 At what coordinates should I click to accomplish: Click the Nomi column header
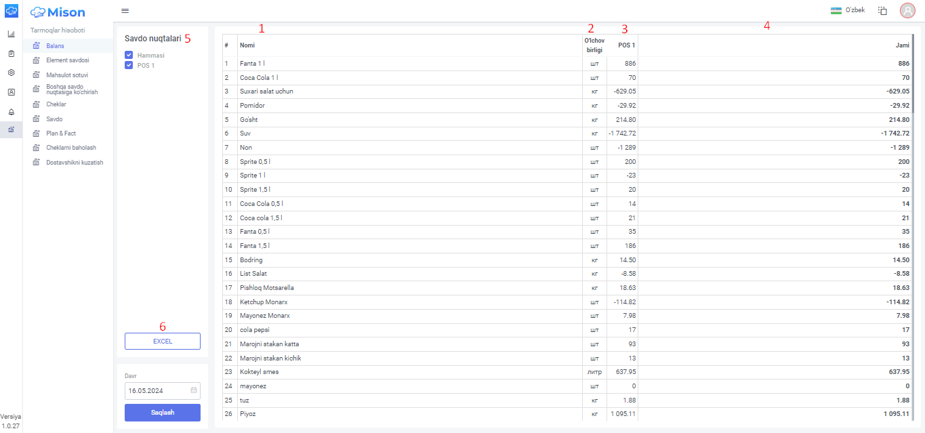(x=248, y=45)
